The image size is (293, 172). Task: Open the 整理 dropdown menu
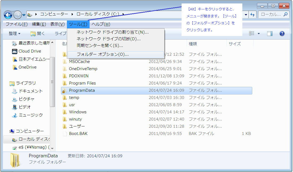click(14, 34)
